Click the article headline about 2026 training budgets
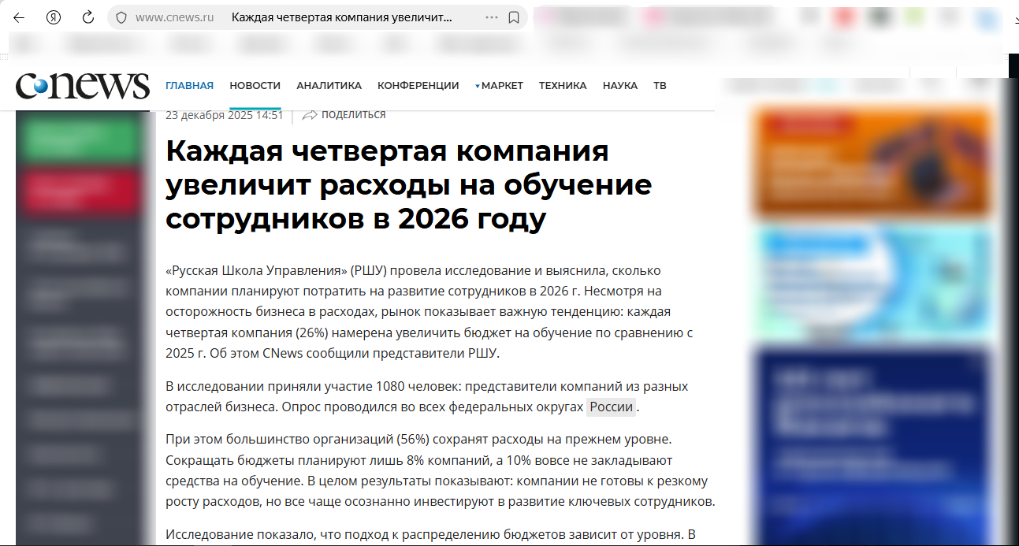This screenshot has height=546, width=1019. coord(408,185)
